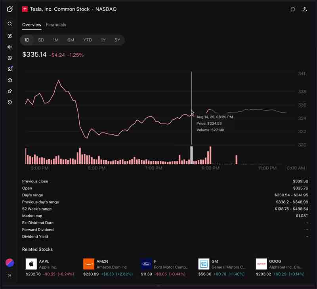This screenshot has height=289, width=317.
Task: Click the highlighted white volume bar
Action: pyautogui.click(x=191, y=155)
